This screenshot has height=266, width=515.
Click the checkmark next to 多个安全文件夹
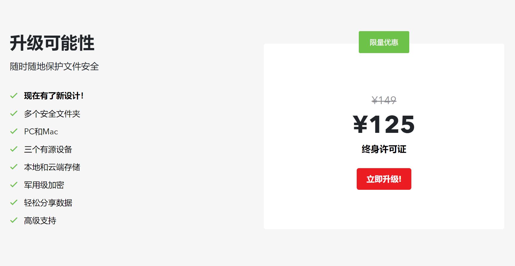tap(14, 114)
